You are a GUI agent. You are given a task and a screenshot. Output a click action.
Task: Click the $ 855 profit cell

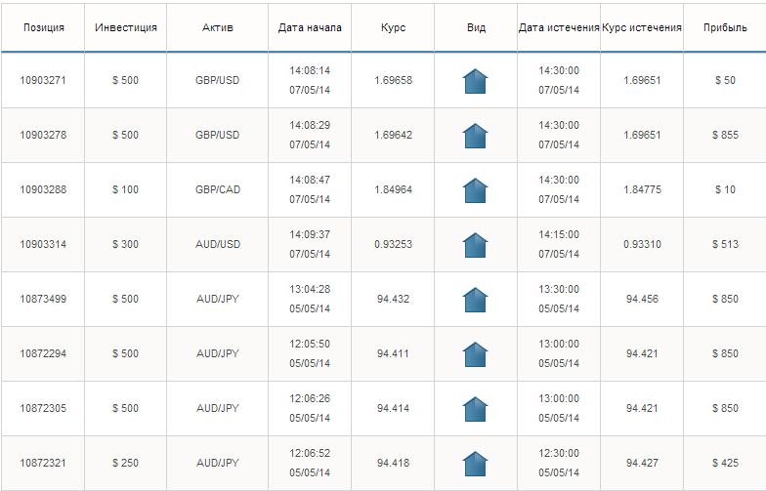725,135
